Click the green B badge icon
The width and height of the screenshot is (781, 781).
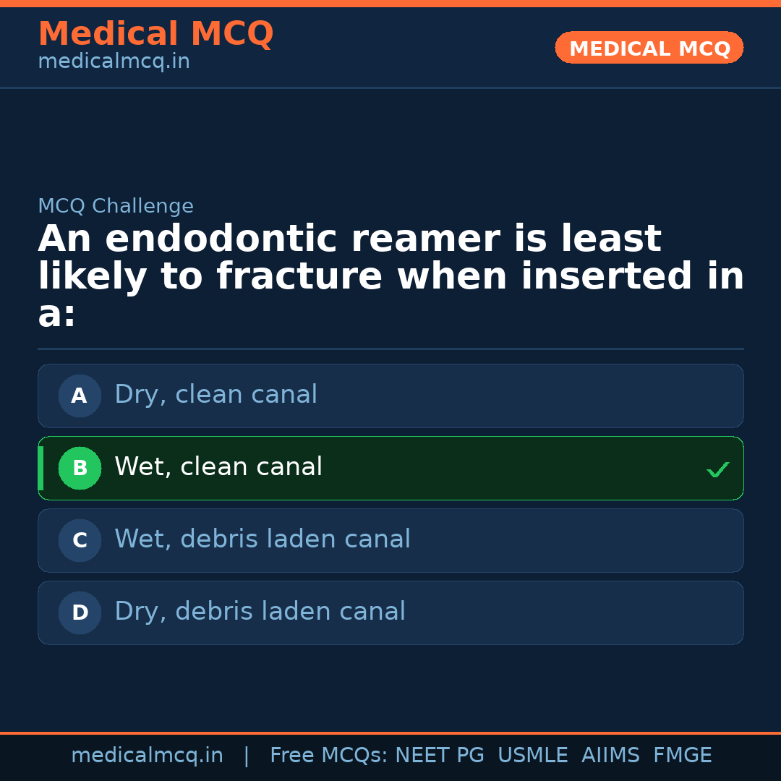point(80,468)
